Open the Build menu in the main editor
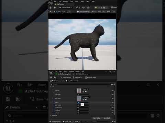 tap(77, 1)
